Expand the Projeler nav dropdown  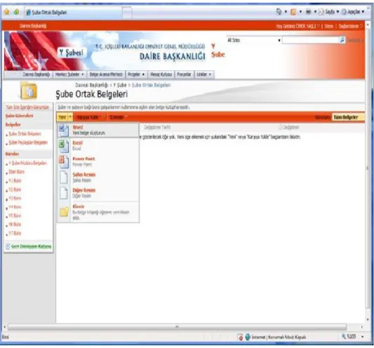pos(143,74)
